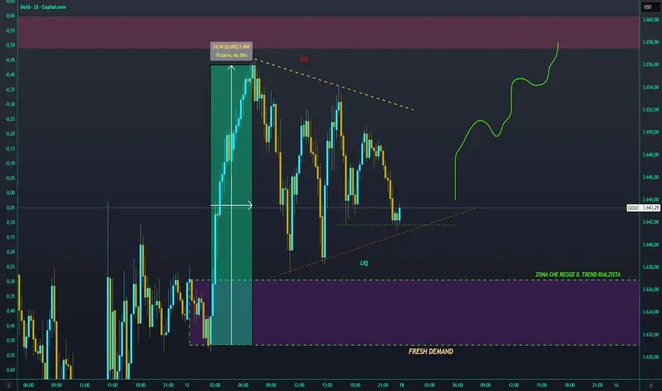
Task: Click the timezone icon at bottom-left corner
Action: [x=9, y=385]
